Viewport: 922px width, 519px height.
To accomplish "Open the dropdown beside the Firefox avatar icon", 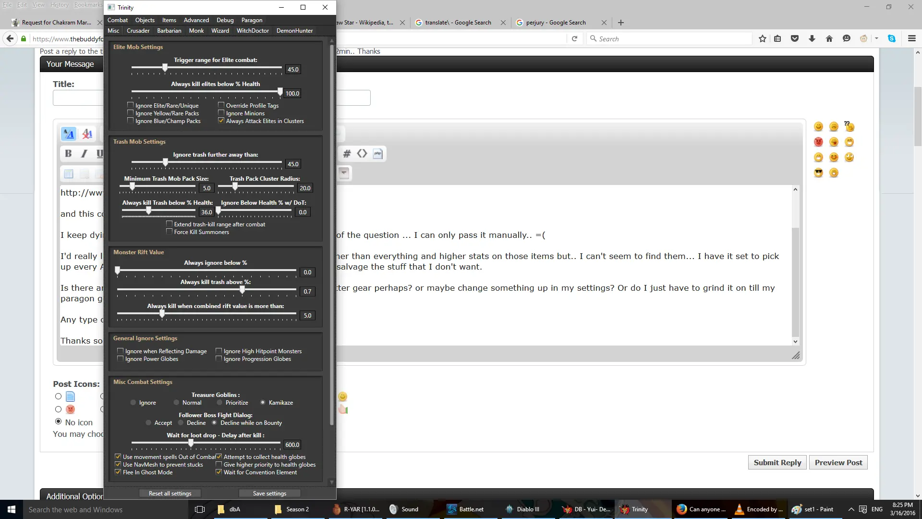I will click(x=876, y=39).
